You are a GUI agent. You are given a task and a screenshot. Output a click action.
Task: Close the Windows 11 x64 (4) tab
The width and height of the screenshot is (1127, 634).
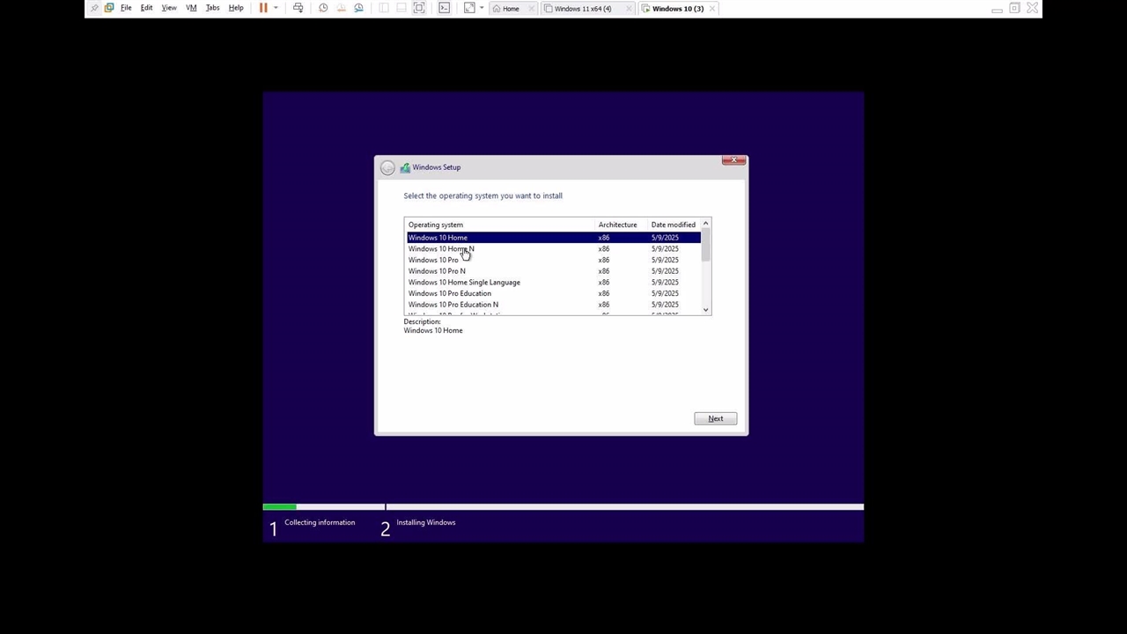tap(629, 8)
